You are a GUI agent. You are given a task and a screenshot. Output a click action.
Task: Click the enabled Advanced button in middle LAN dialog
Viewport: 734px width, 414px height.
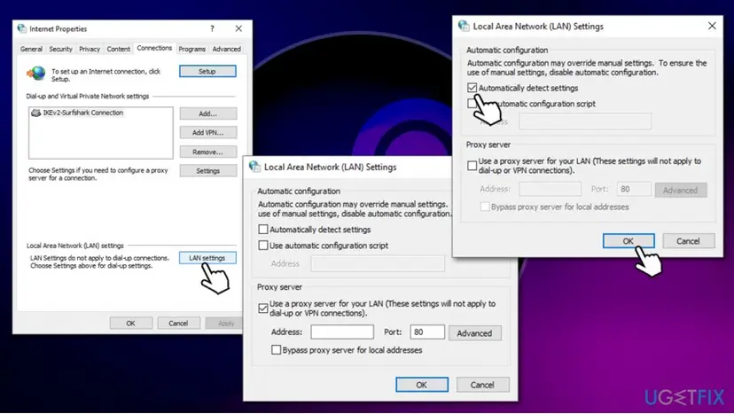[x=474, y=333]
